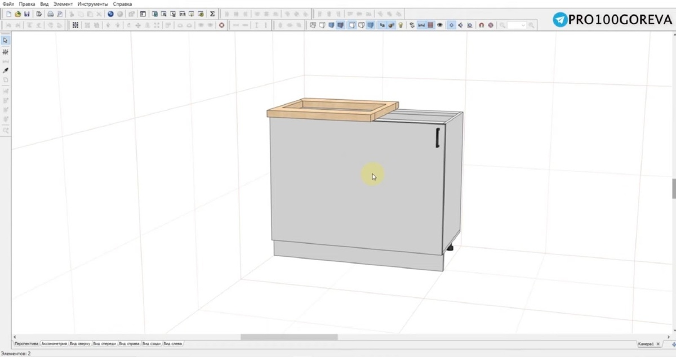The image size is (676, 357).
Task: Click the vertical scrollbar thumb at right edge
Action: pos(674,189)
